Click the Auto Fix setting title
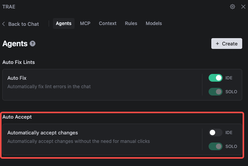248x166 pixels. (17, 78)
